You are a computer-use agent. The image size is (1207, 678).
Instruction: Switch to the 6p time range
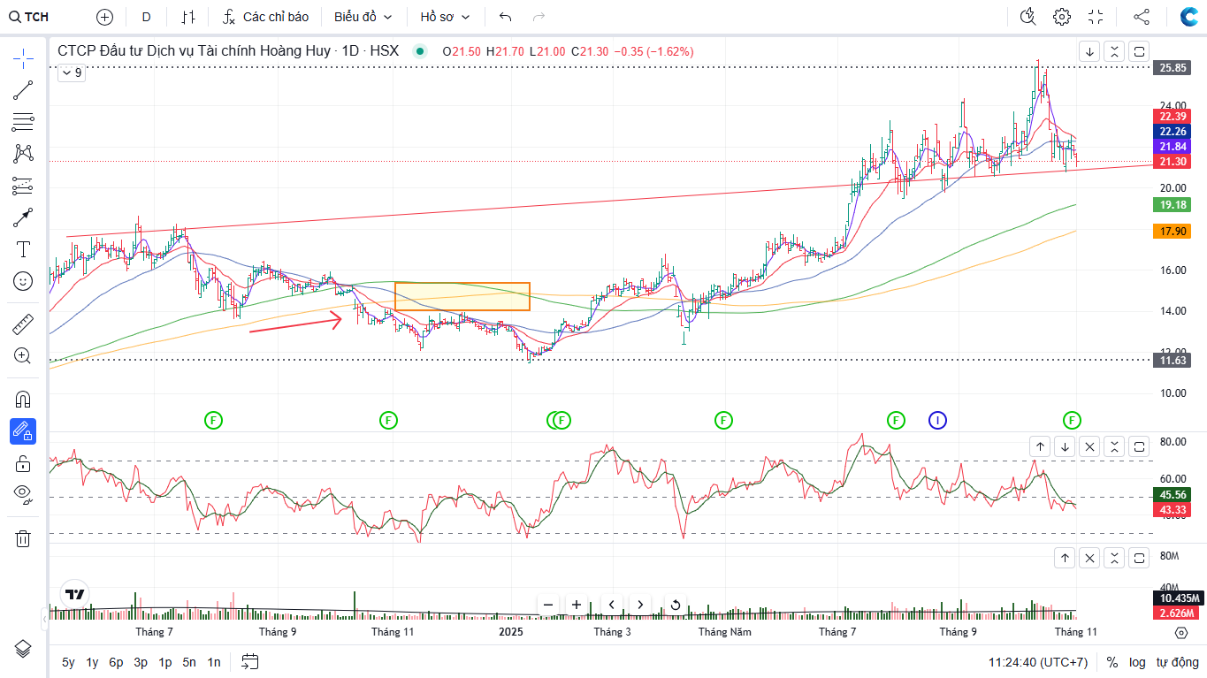(x=116, y=662)
